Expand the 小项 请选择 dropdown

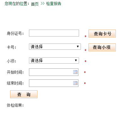54,60
